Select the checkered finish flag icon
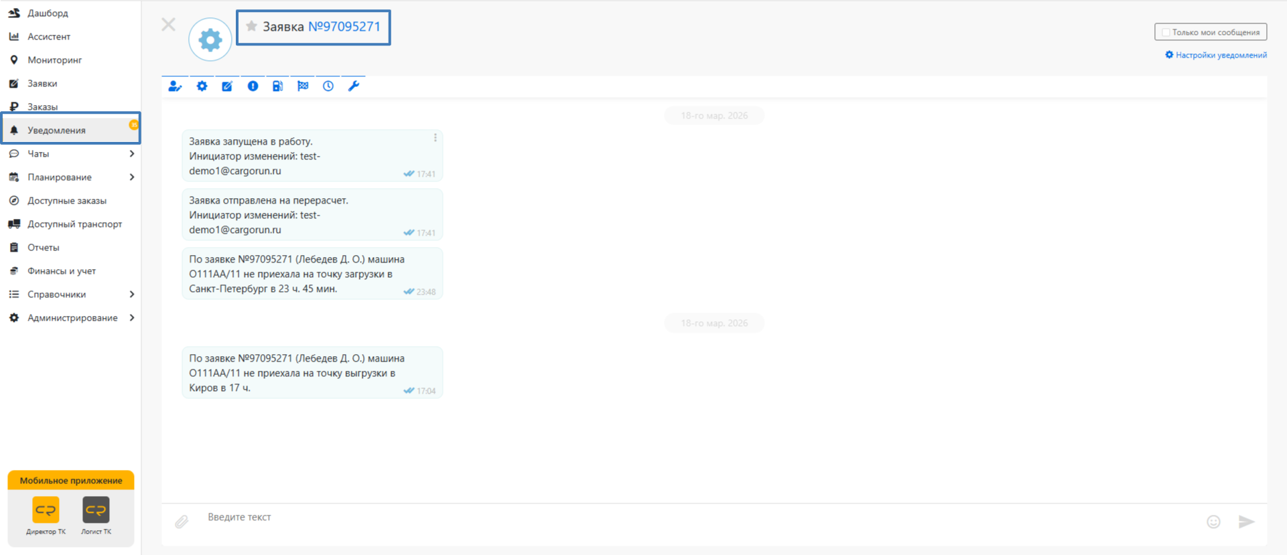The image size is (1287, 555). tap(303, 86)
